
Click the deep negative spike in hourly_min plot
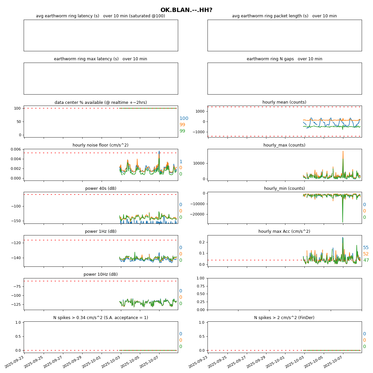point(342,221)
